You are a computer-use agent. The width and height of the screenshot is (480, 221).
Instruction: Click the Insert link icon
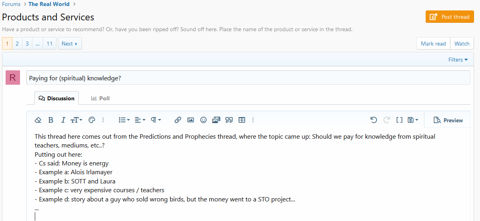coord(178,120)
